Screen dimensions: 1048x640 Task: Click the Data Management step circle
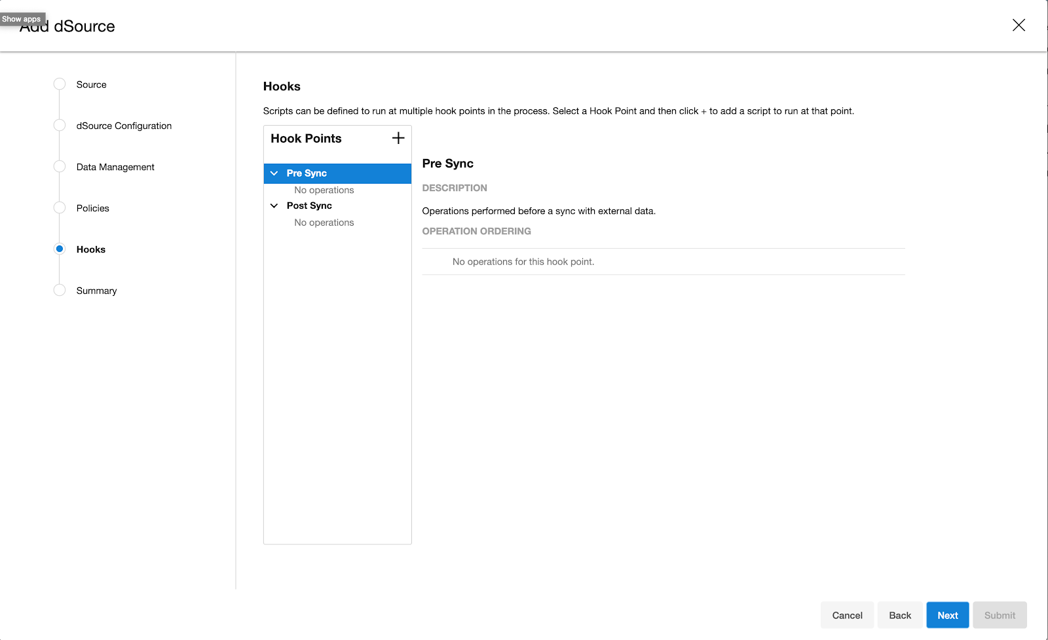(60, 166)
